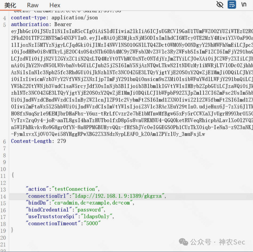Click the token line starting with 2Fkd201TTFZZHNTSm54
This screenshot has width=253, height=252.
pyautogui.click(x=132, y=38)
